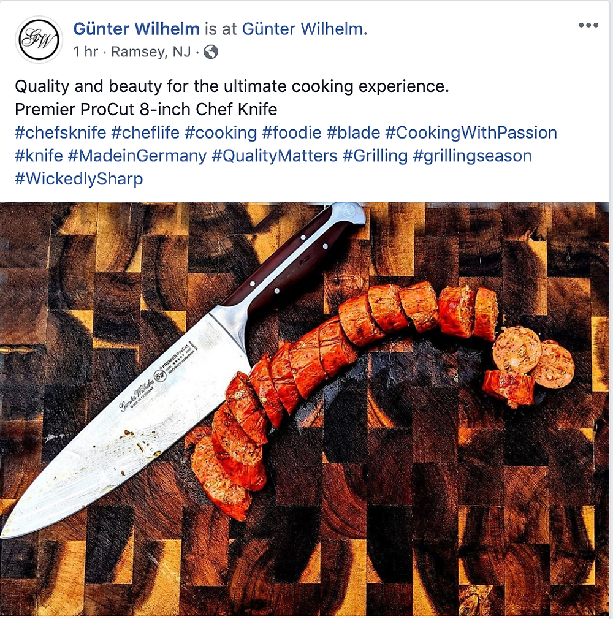Image resolution: width=613 pixels, height=619 pixels.
Task: Open the chef knife and sausage photo
Action: [305, 409]
